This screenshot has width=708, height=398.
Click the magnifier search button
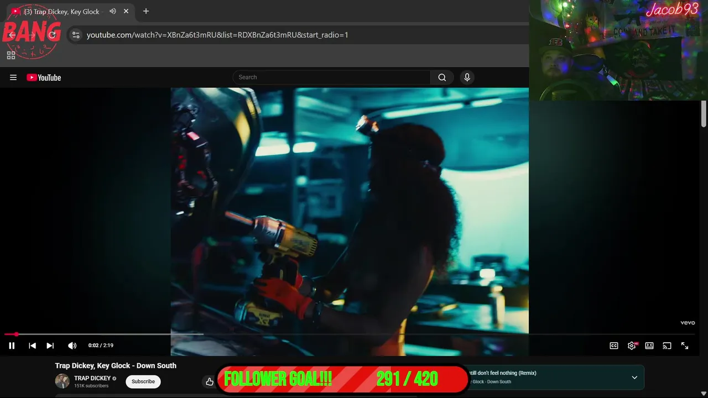coord(442,77)
